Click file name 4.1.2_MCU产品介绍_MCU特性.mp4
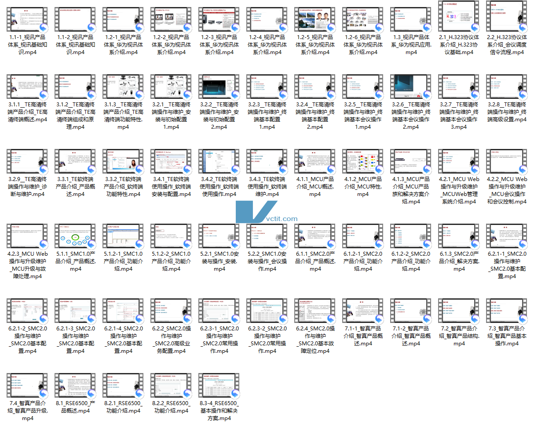This screenshot has width=534, height=424. [363, 187]
